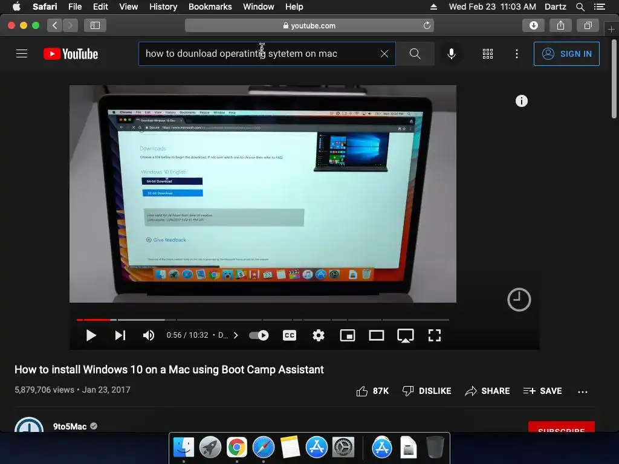
Task: Show video info card icon
Action: point(522,101)
